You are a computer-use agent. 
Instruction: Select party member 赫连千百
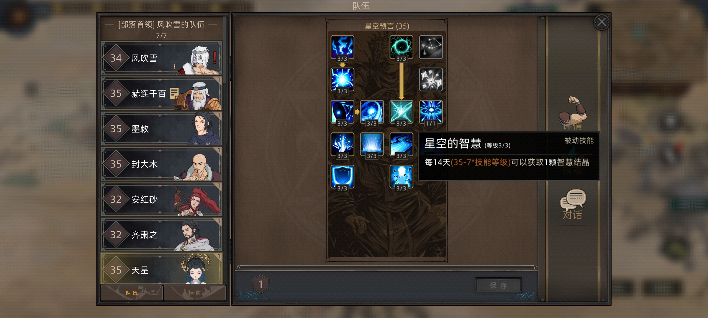(161, 93)
